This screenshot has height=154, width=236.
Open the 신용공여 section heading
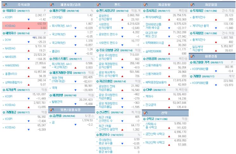(151, 59)
